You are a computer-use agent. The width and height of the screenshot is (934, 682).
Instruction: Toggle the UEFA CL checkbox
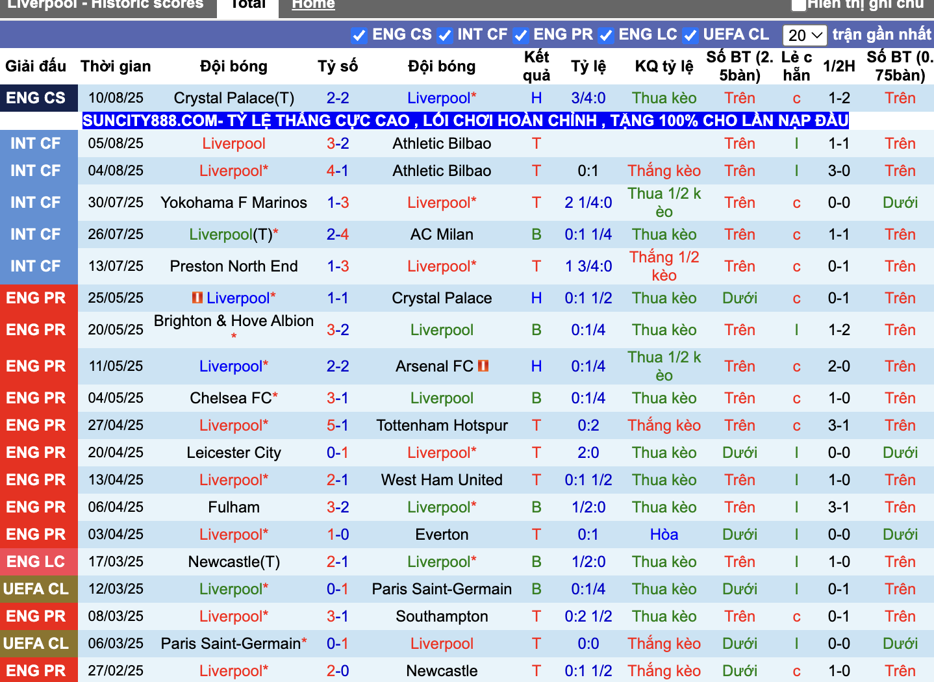click(x=690, y=35)
